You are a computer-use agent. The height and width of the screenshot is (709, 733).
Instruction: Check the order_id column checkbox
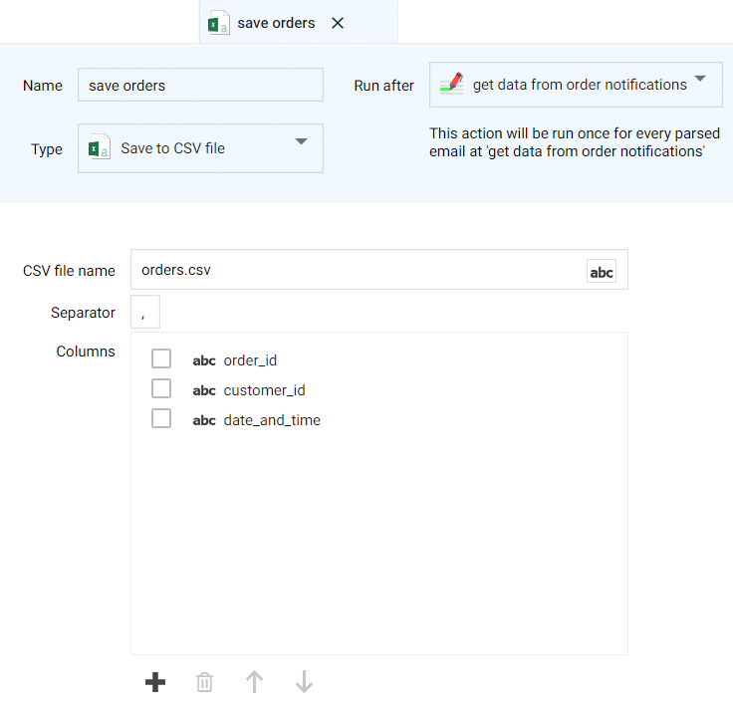click(161, 358)
